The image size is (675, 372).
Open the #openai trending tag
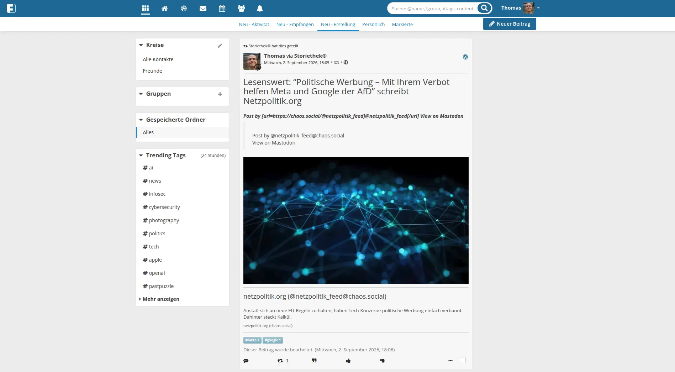tap(154, 273)
